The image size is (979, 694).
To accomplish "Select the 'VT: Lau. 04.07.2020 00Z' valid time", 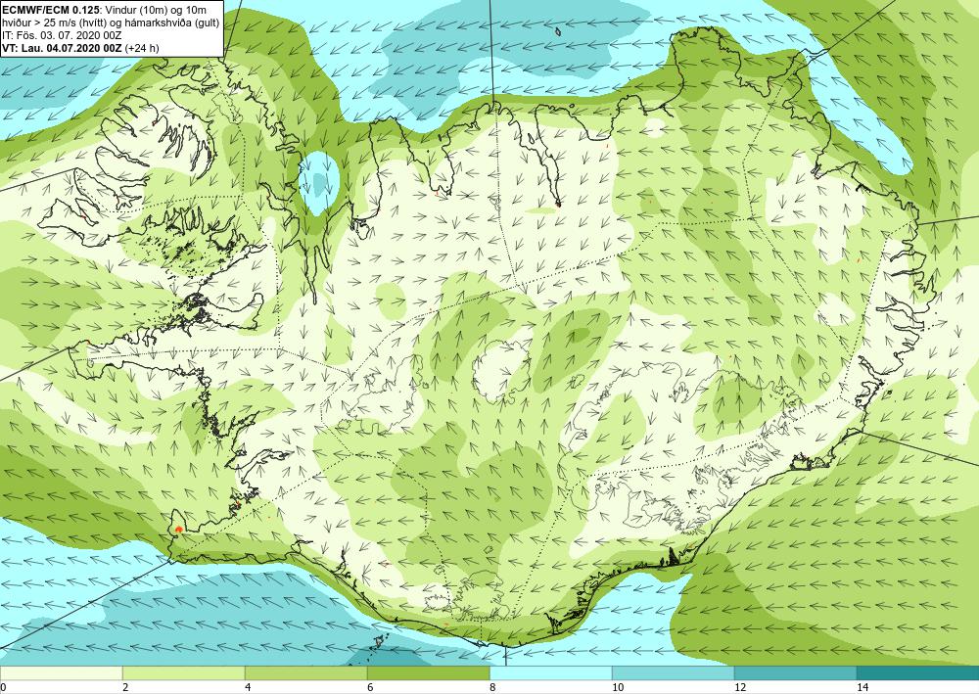I will point(63,47).
